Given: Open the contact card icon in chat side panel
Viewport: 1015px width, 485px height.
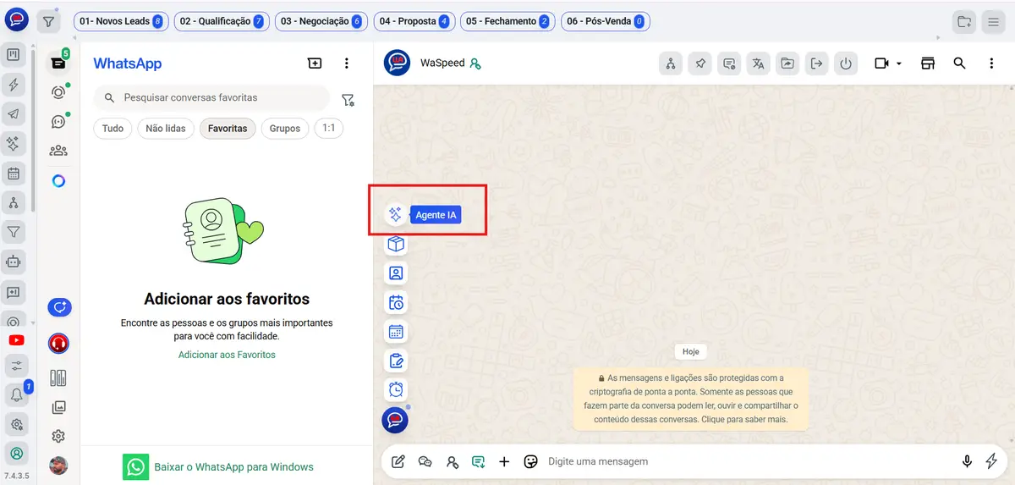Looking at the screenshot, I should [x=395, y=273].
